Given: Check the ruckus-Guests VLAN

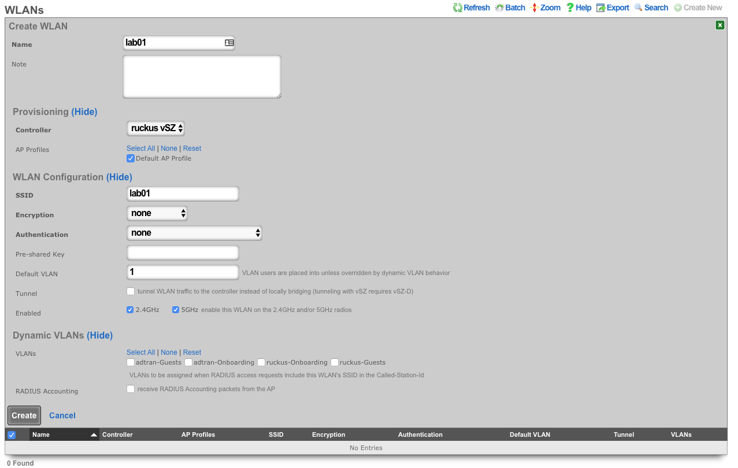Looking at the screenshot, I should [335, 362].
